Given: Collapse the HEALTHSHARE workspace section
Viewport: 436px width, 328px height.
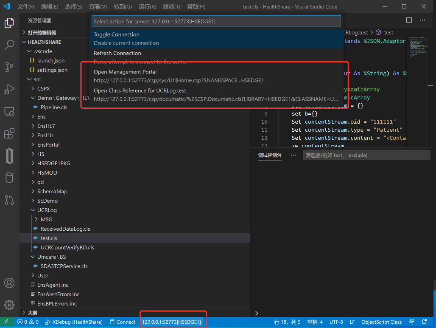Looking at the screenshot, I should click(x=44, y=42).
